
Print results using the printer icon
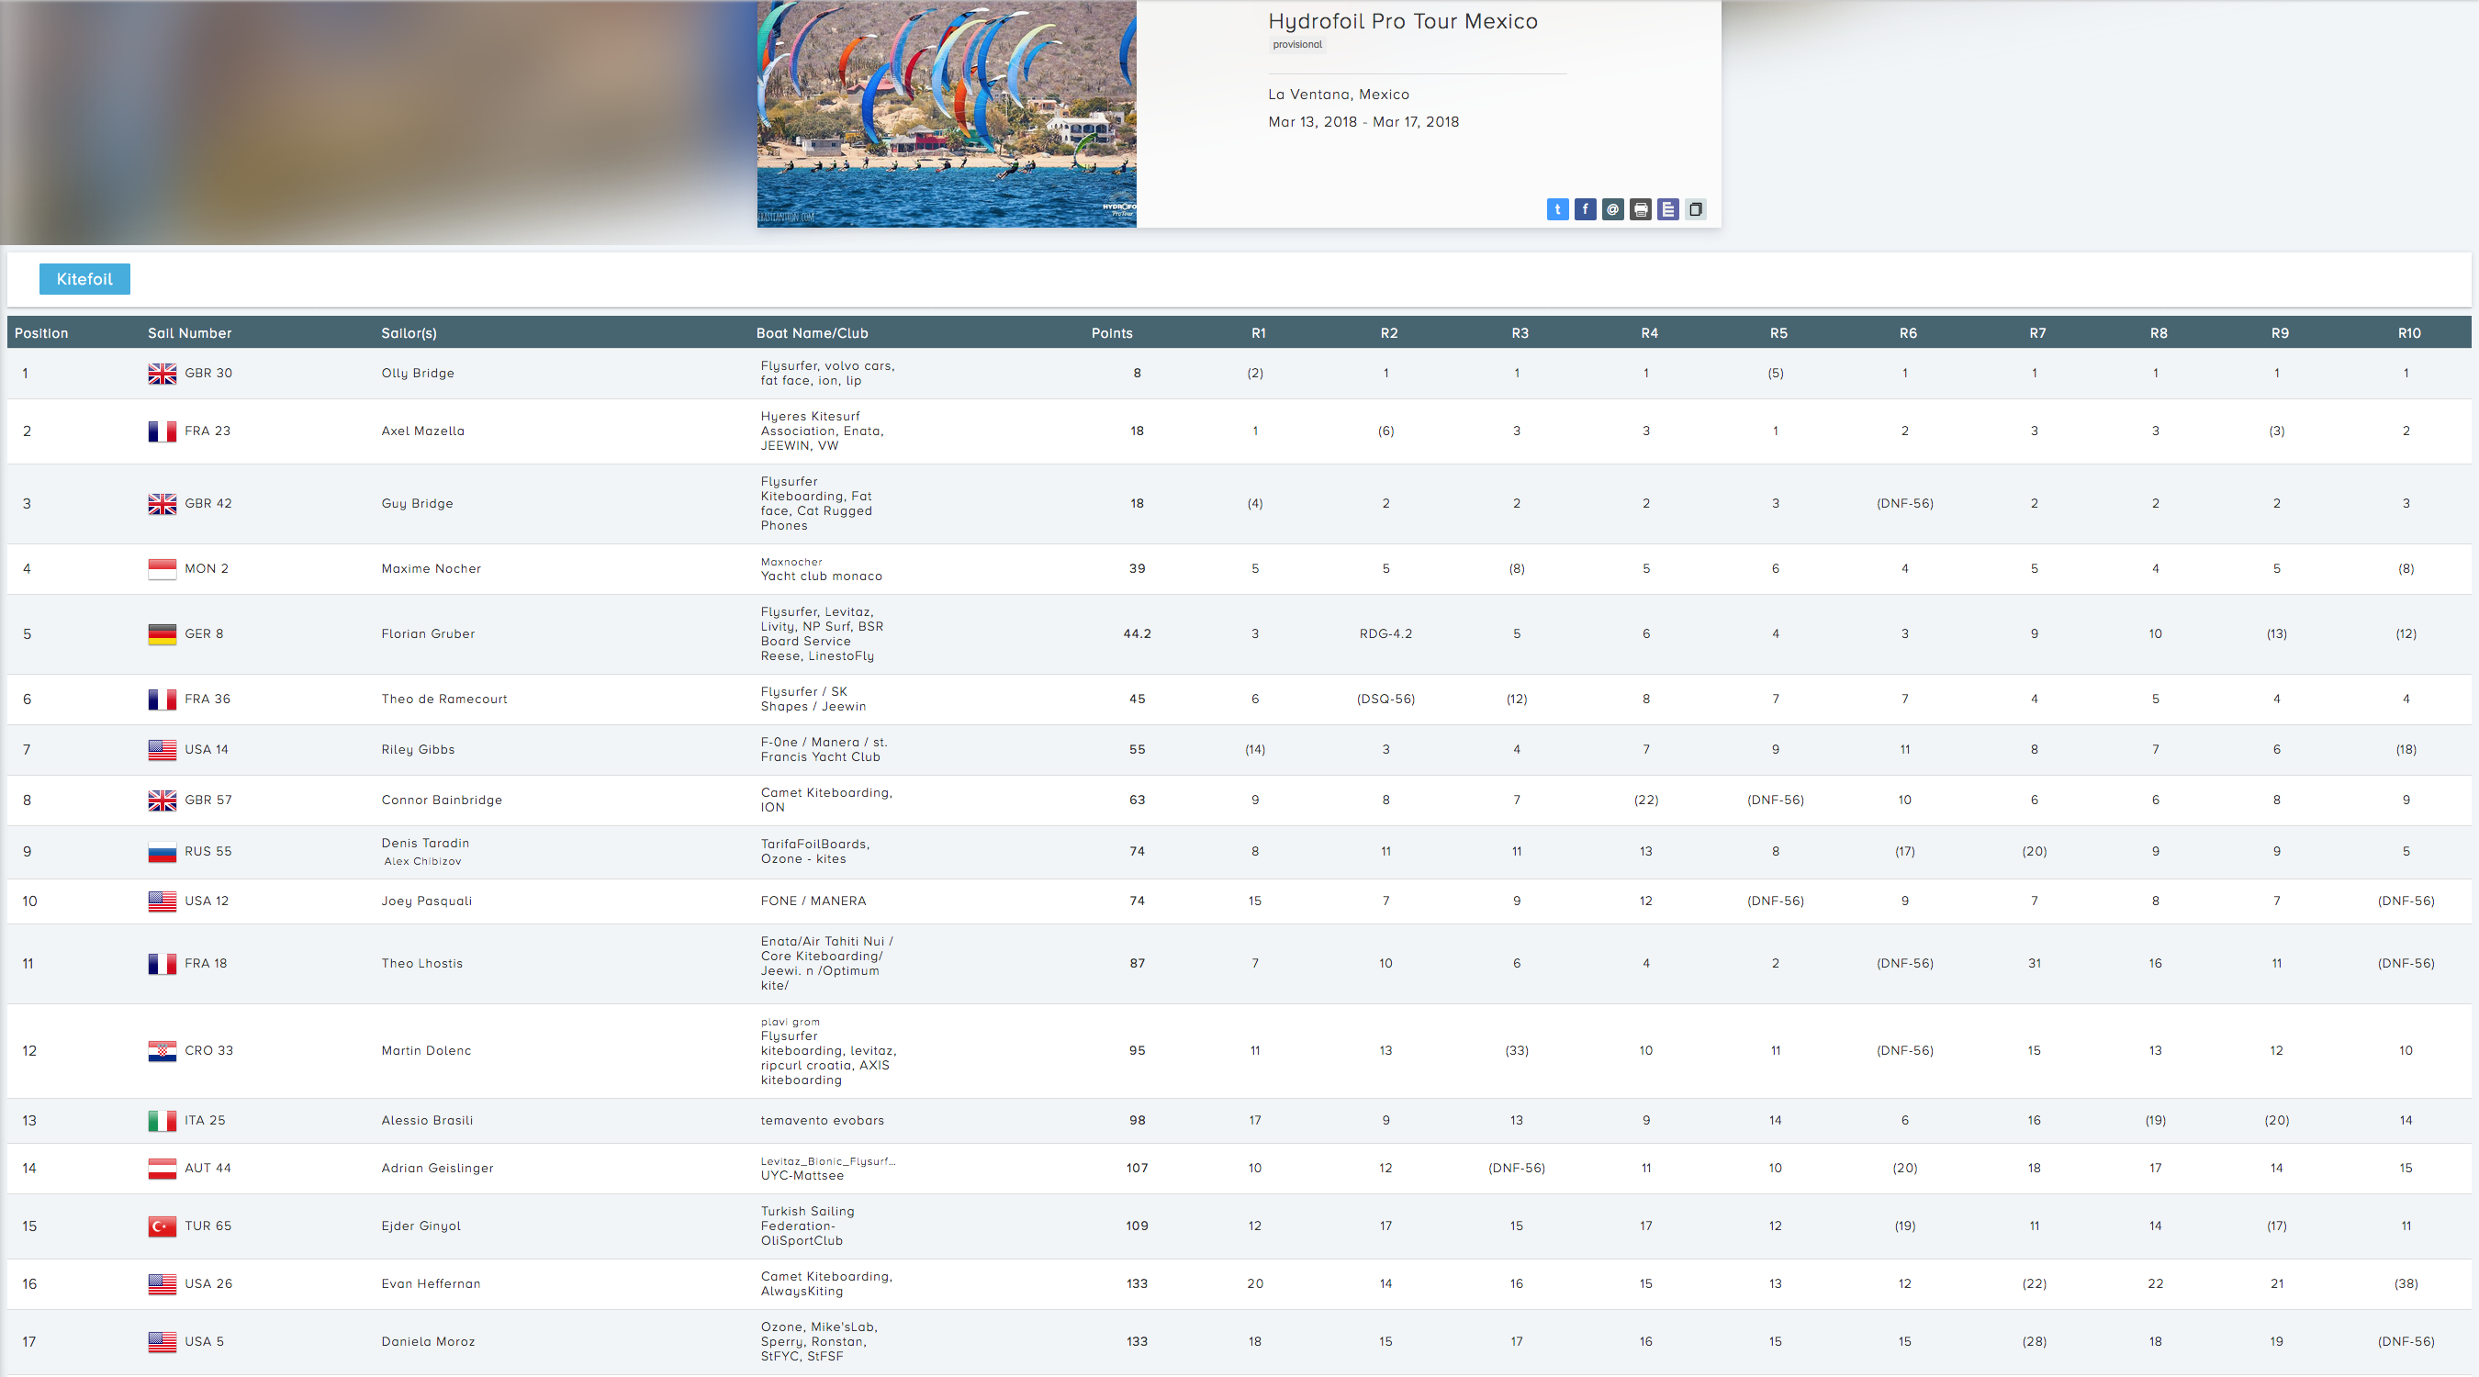point(1641,208)
